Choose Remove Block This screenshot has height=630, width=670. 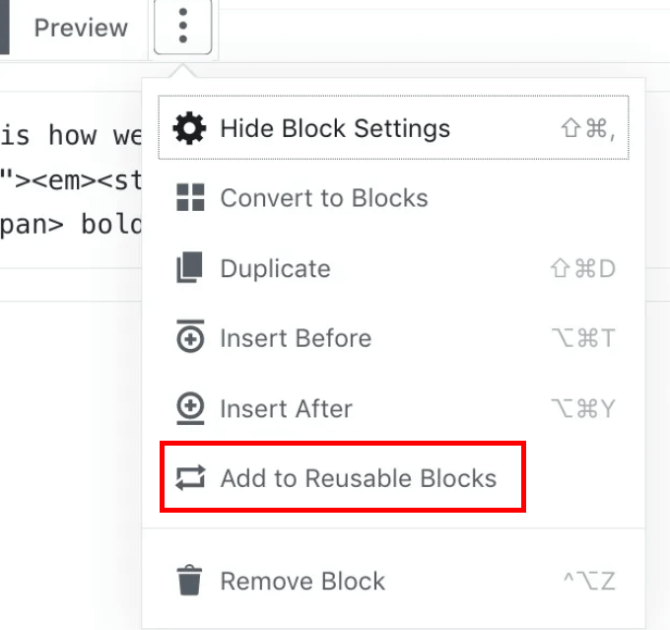tap(393, 581)
